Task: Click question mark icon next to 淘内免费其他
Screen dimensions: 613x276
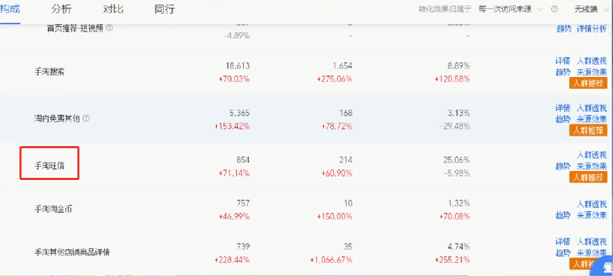Action: tap(86, 118)
